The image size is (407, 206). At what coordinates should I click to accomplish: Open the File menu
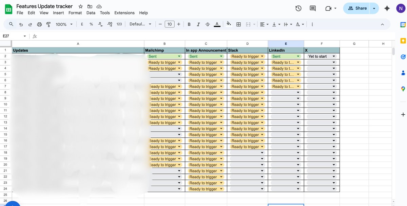point(20,13)
